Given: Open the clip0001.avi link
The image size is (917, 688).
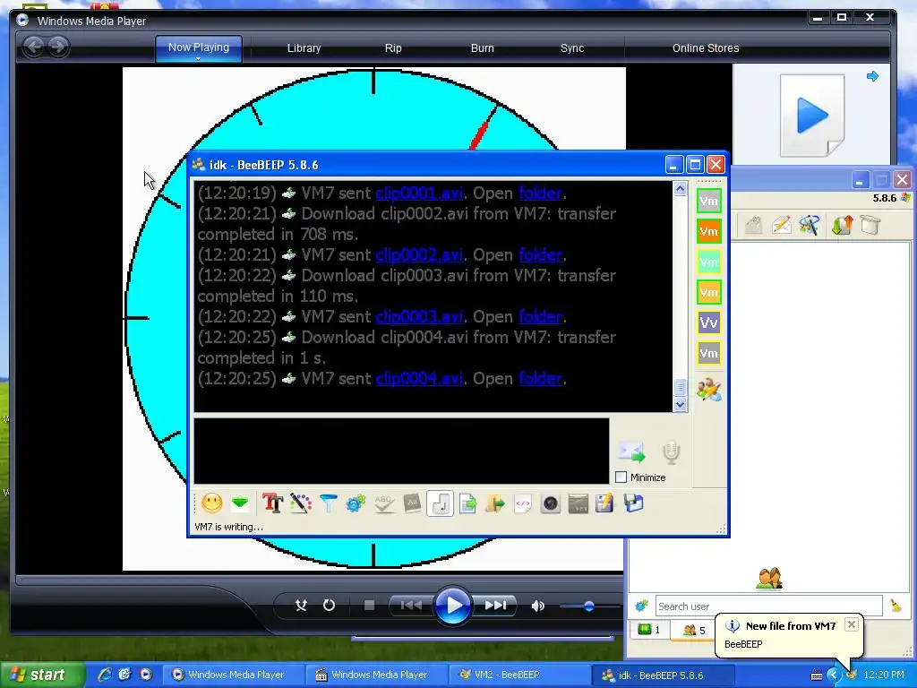Looking at the screenshot, I should pyautogui.click(x=419, y=193).
